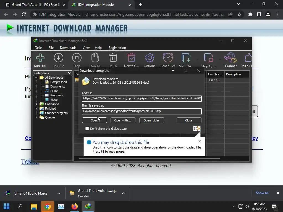Open Windows Start menu
Screen dimensions: 283x212
coord(7,206)
